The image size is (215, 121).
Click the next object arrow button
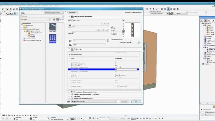pyautogui.click(x=72, y=20)
